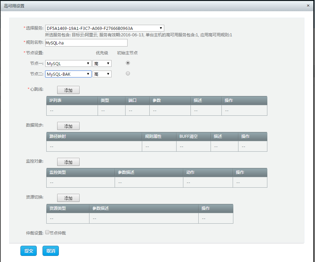Click 添加 button for 资源切换
Viewport: 316px width, 262px height.
click(x=68, y=198)
